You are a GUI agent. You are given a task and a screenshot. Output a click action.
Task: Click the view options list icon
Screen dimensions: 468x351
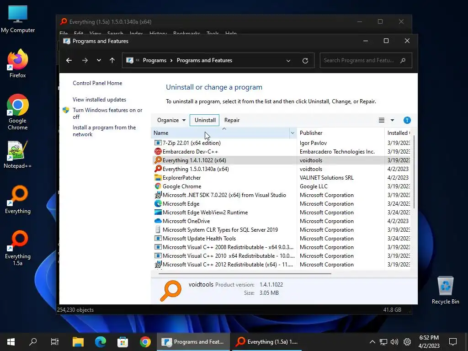(382, 120)
